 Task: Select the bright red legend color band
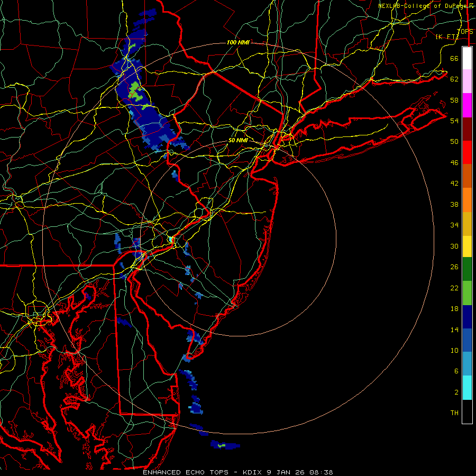(467, 152)
